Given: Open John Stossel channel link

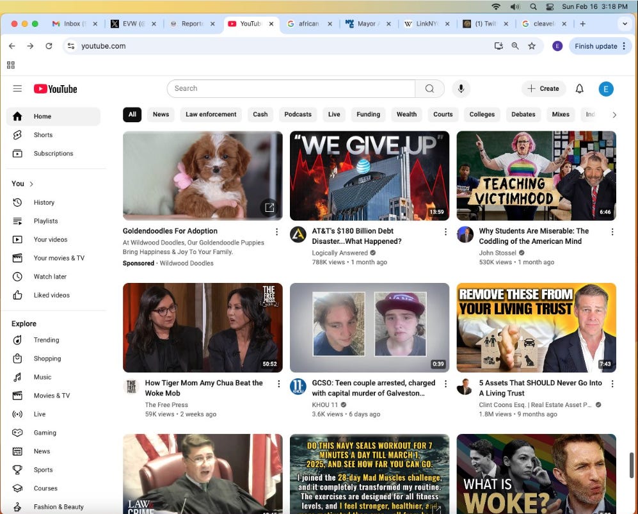Looking at the screenshot, I should (x=497, y=253).
